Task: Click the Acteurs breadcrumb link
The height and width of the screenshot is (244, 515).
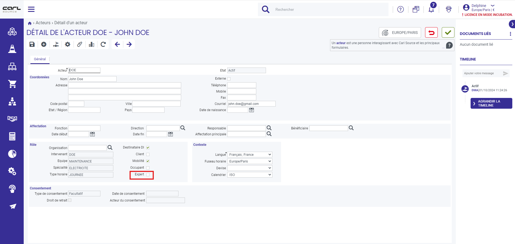Action: click(43, 23)
